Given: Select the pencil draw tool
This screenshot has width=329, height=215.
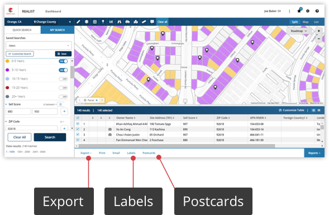Looking at the screenshot, I should [78, 22].
